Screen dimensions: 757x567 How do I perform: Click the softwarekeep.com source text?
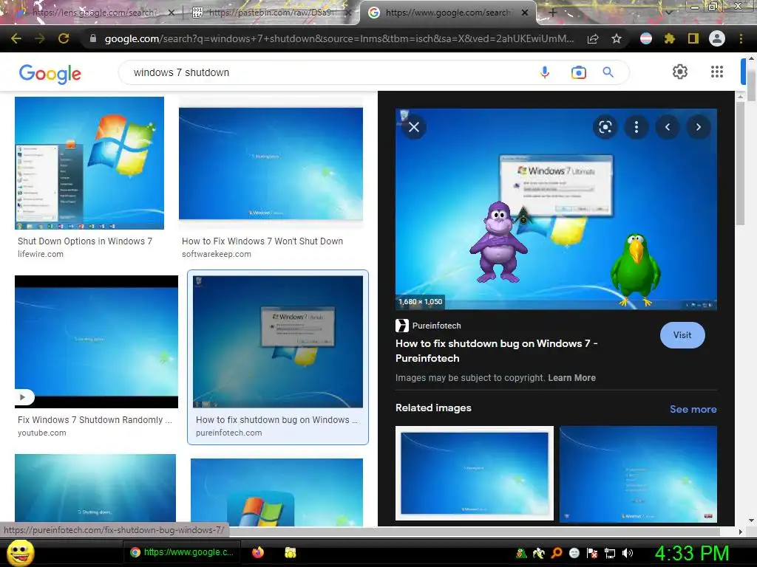tap(217, 254)
